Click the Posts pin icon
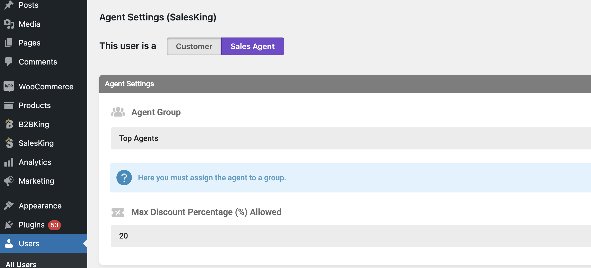 point(9,5)
